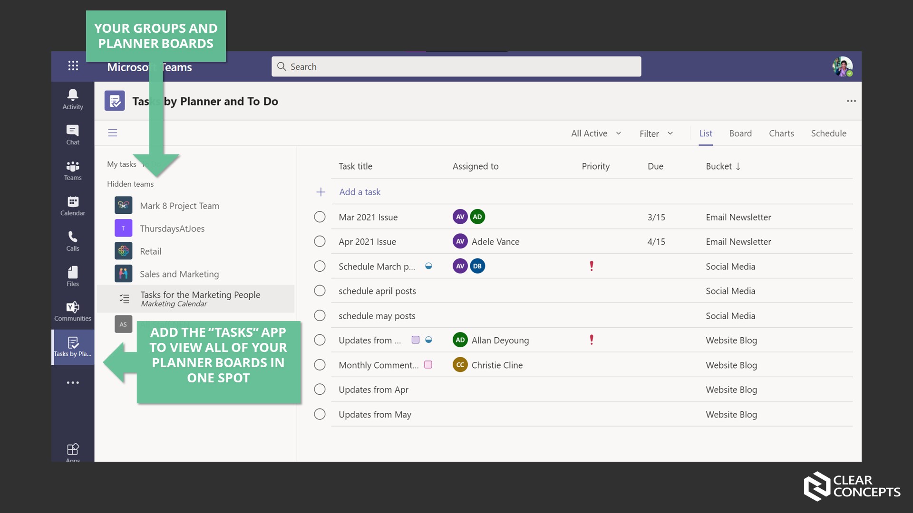
Task: Complete the schedule april posts task
Action: (320, 291)
